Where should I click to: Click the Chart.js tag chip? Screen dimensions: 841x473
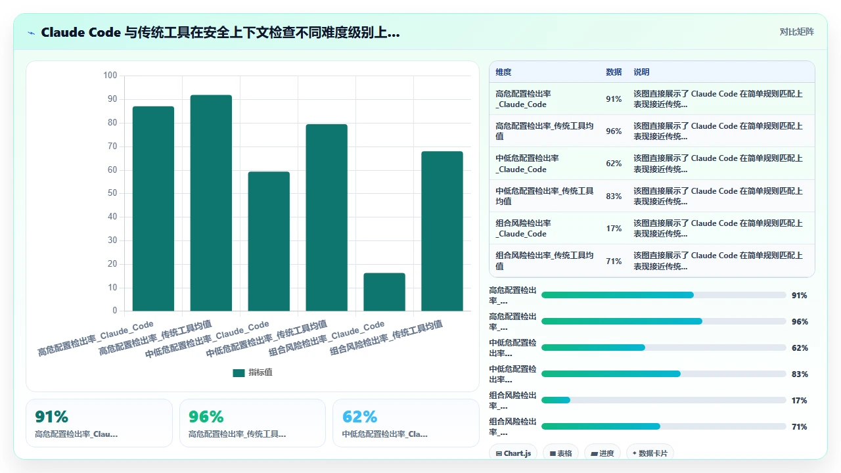[x=513, y=453]
